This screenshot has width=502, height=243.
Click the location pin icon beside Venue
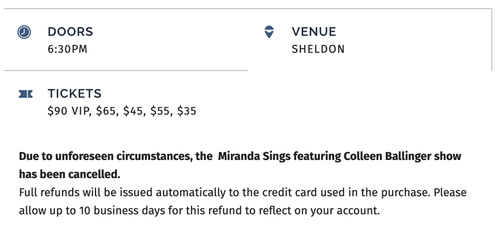269,32
